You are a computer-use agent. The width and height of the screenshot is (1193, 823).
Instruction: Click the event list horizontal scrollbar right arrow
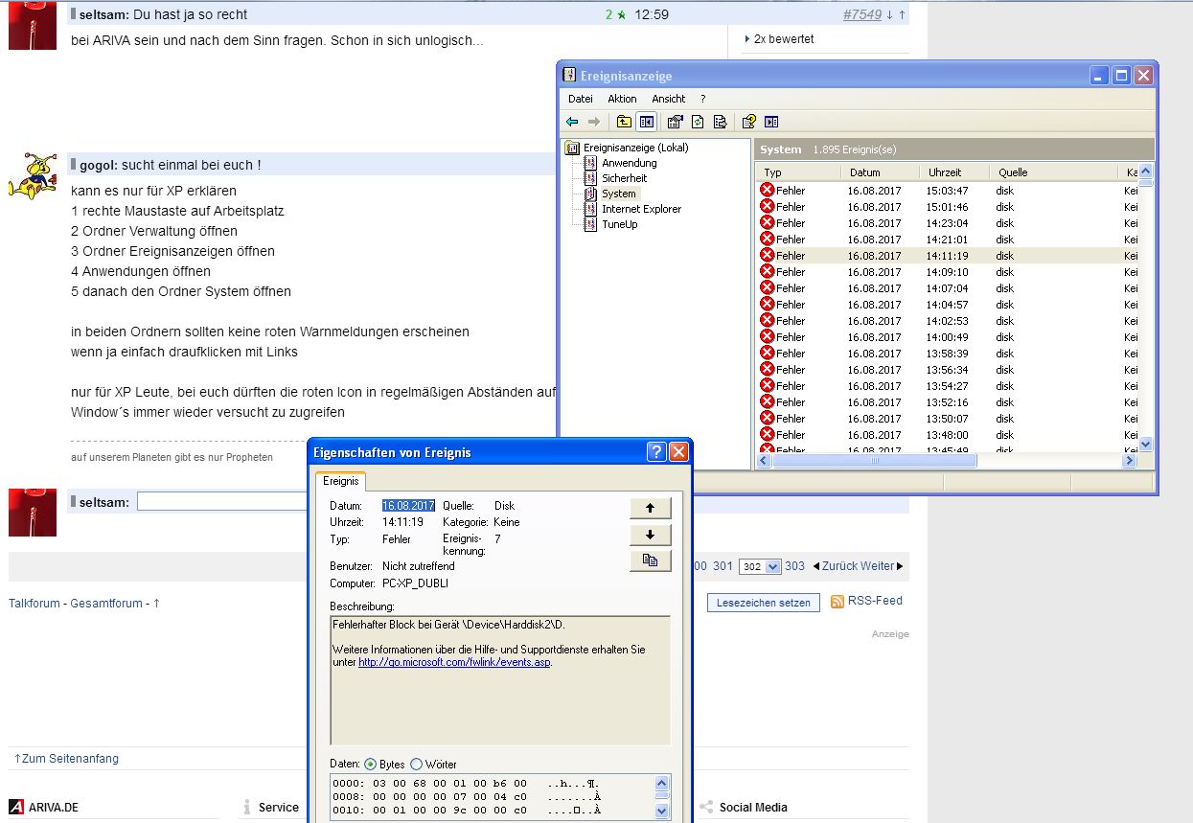click(1130, 461)
